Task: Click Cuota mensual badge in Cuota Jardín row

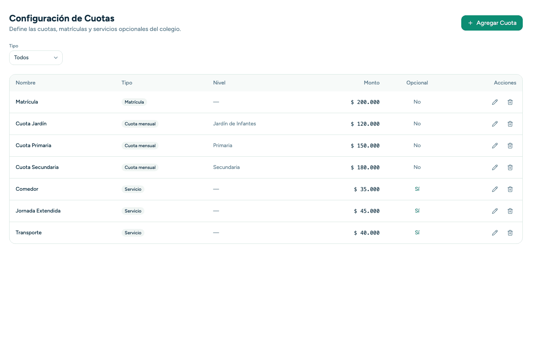Action: point(140,124)
